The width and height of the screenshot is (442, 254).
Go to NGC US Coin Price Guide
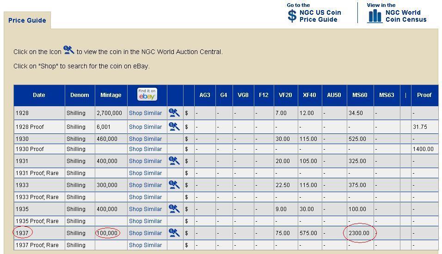pyautogui.click(x=320, y=16)
